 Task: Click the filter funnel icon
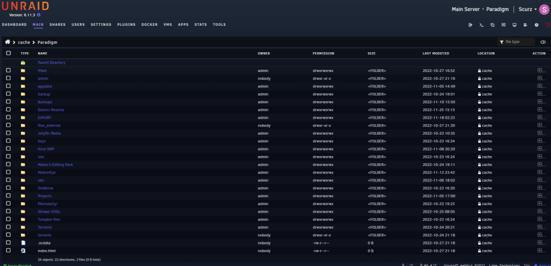point(501,42)
